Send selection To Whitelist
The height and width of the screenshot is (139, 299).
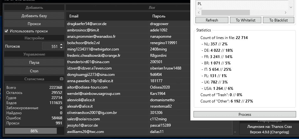pos(245,20)
